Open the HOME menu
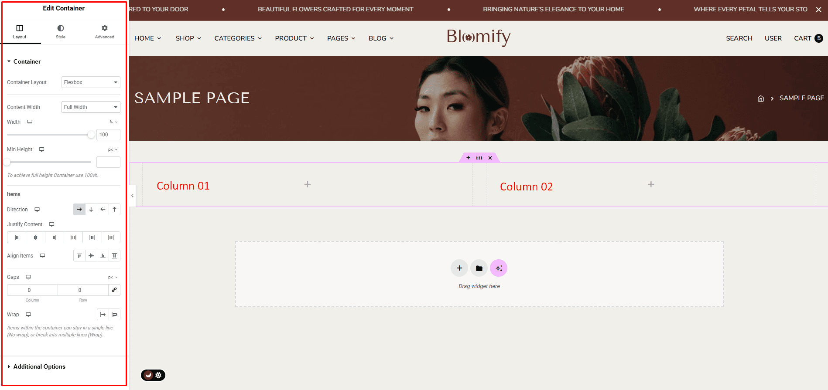Screen dimensions: 828x390 tap(148, 38)
